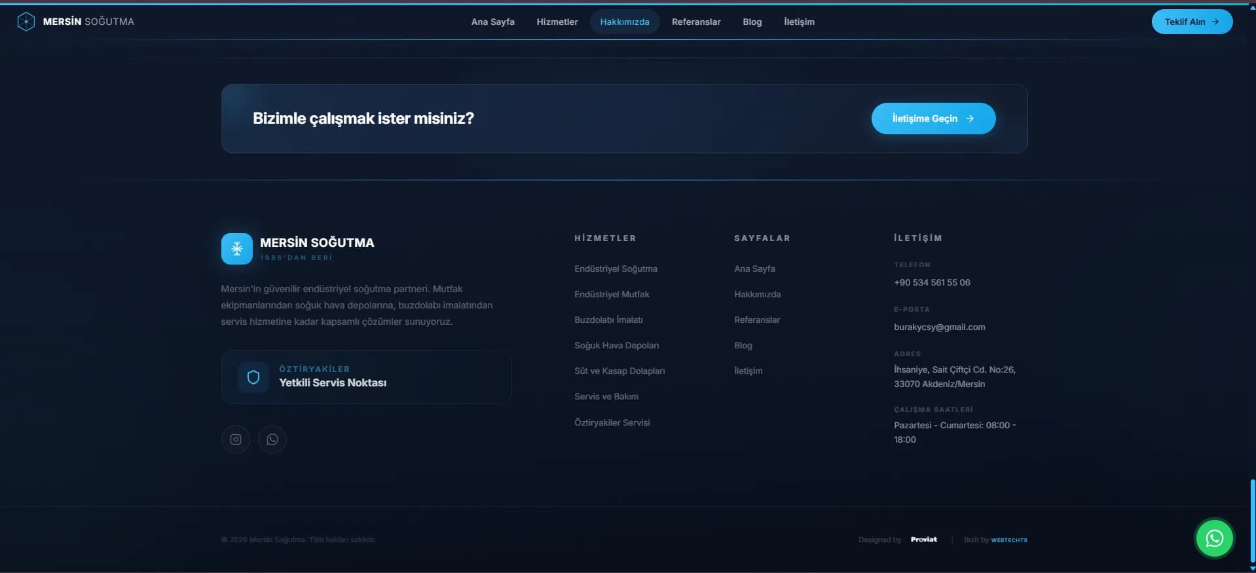This screenshot has width=1256, height=573.
Task: Follow the Blog link under Sayfalar
Action: tap(743, 345)
